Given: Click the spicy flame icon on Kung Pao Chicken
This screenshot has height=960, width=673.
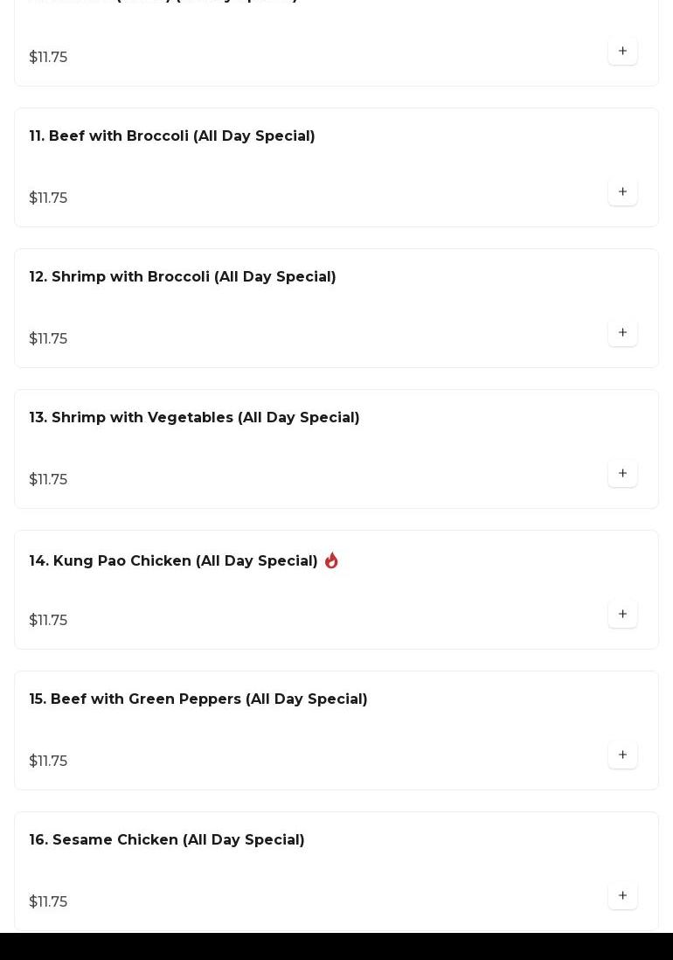Looking at the screenshot, I should click(331, 561).
